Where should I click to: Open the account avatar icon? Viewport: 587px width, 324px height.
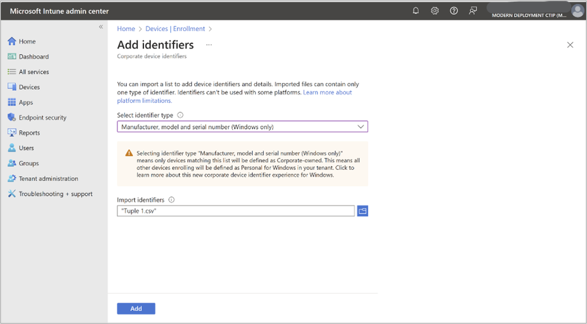click(577, 11)
